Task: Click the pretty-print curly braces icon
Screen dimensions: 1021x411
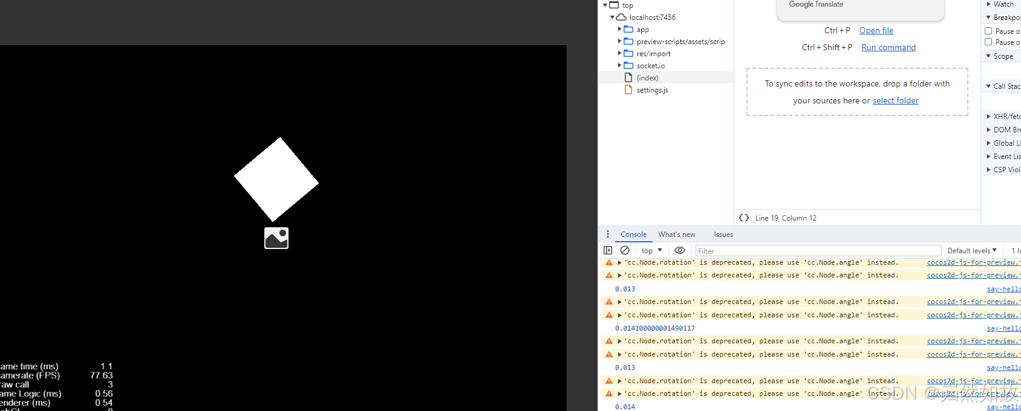Action: 744,218
